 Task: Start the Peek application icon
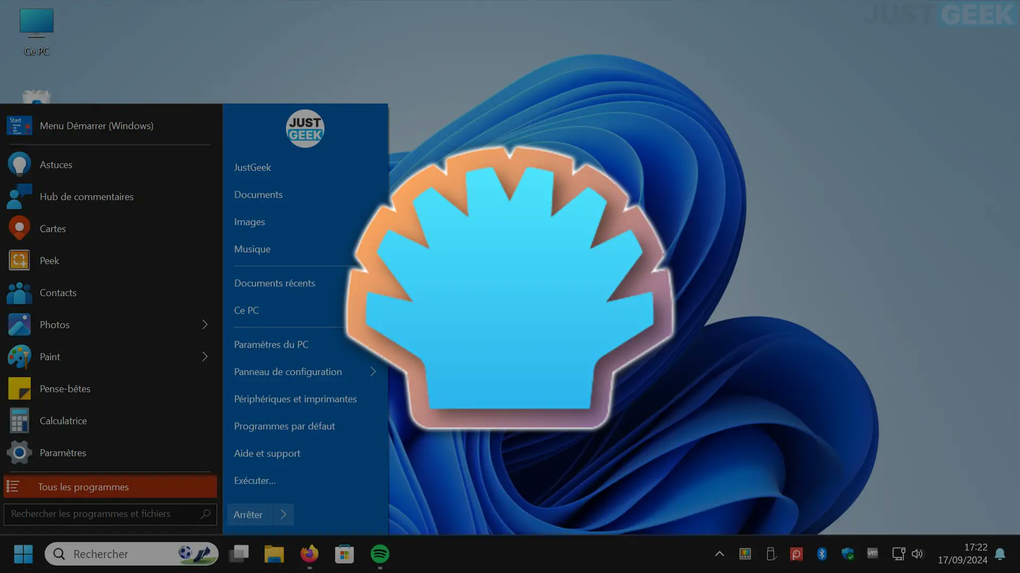[19, 261]
